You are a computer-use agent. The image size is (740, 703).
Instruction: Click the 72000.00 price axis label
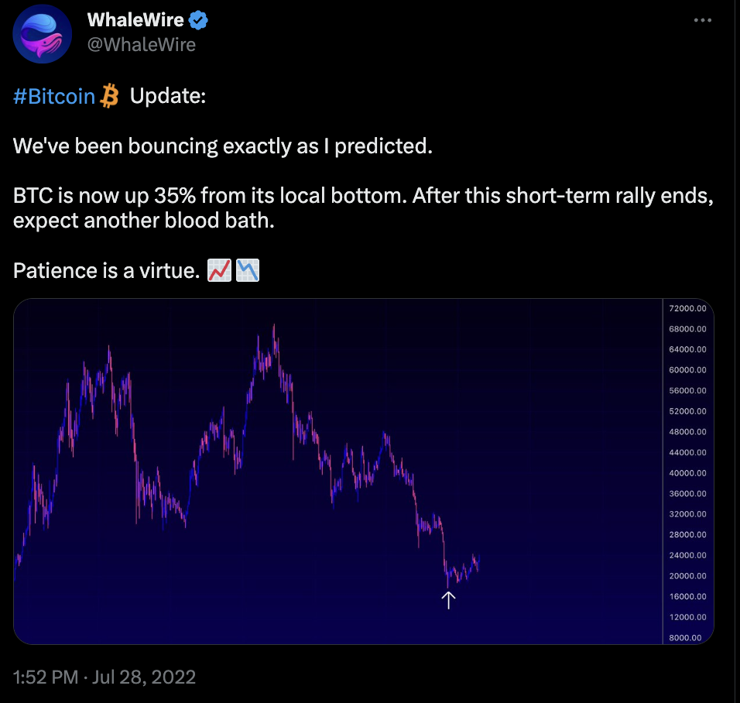click(x=687, y=308)
